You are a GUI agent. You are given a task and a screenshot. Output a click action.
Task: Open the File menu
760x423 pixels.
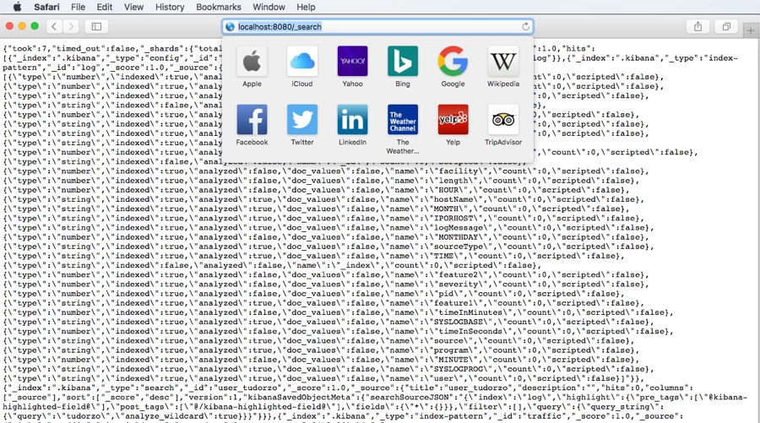(78, 7)
